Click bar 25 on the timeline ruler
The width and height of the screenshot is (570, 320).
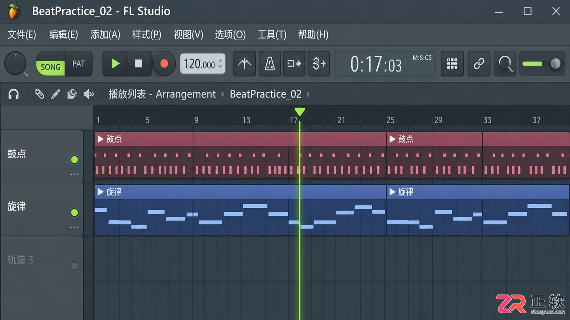pos(390,120)
